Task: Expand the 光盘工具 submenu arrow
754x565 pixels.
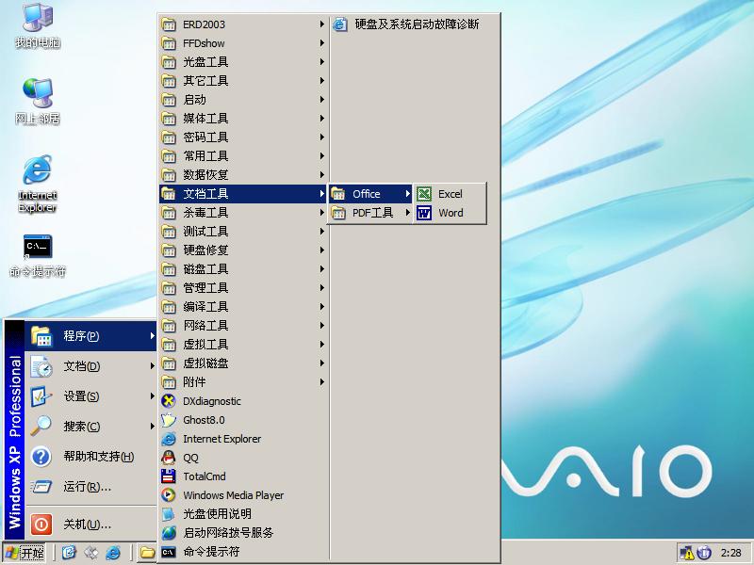Action: (x=321, y=61)
